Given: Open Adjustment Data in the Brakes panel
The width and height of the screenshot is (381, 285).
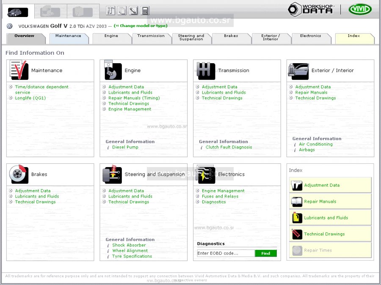Looking at the screenshot, I should pos(33,191).
